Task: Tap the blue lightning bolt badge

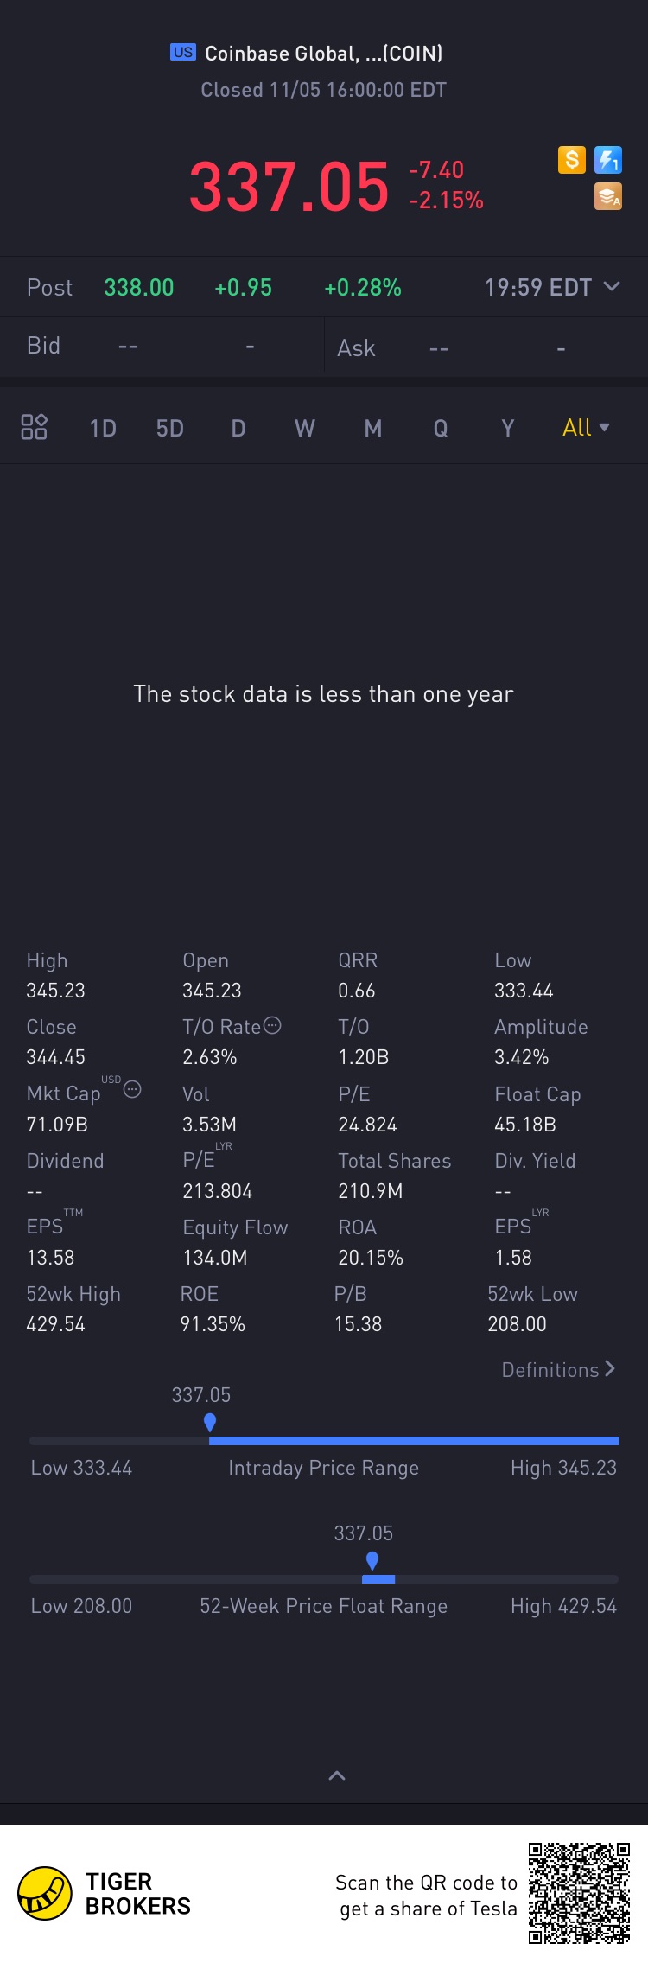Action: coord(608,160)
